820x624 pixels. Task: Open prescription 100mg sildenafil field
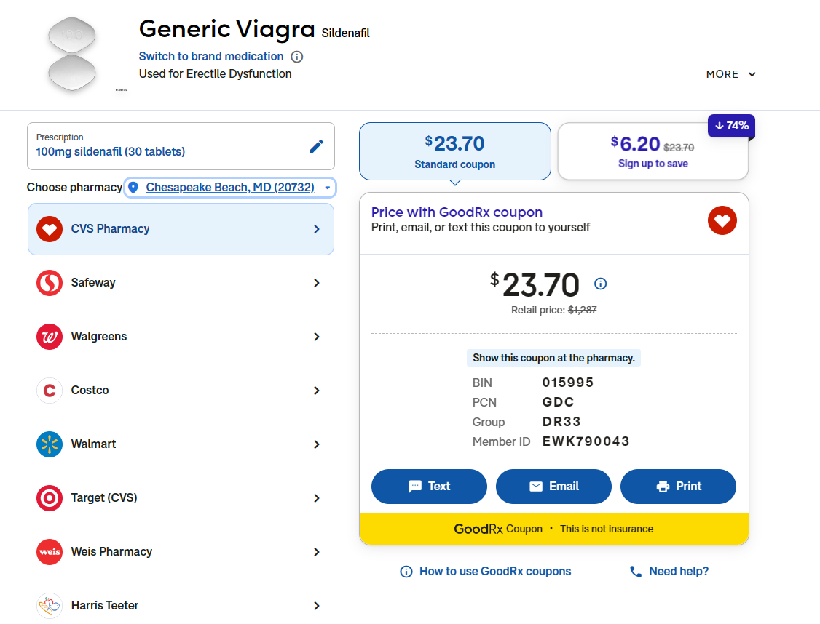pyautogui.click(x=181, y=146)
